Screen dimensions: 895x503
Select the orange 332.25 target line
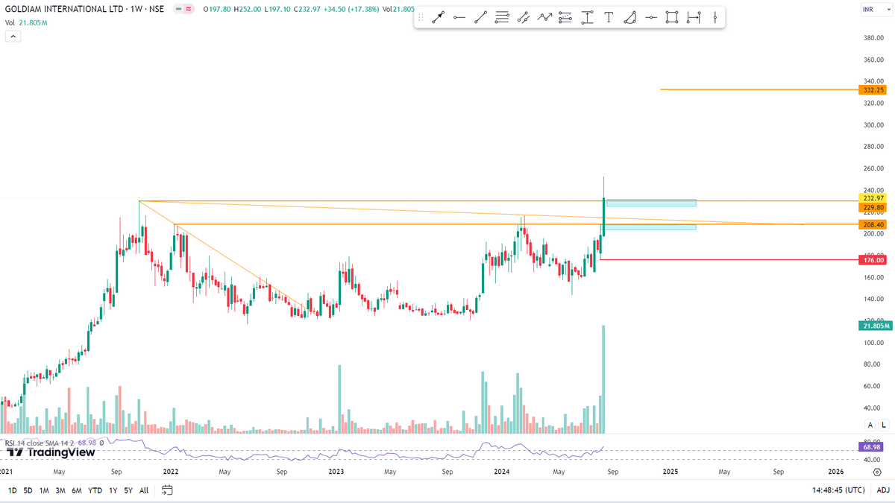[x=759, y=89]
